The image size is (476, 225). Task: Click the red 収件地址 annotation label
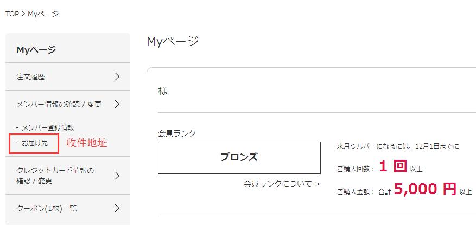pyautogui.click(x=86, y=143)
